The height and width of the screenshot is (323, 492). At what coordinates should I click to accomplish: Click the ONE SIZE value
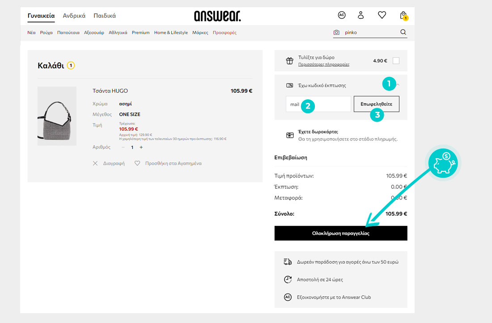pyautogui.click(x=130, y=114)
